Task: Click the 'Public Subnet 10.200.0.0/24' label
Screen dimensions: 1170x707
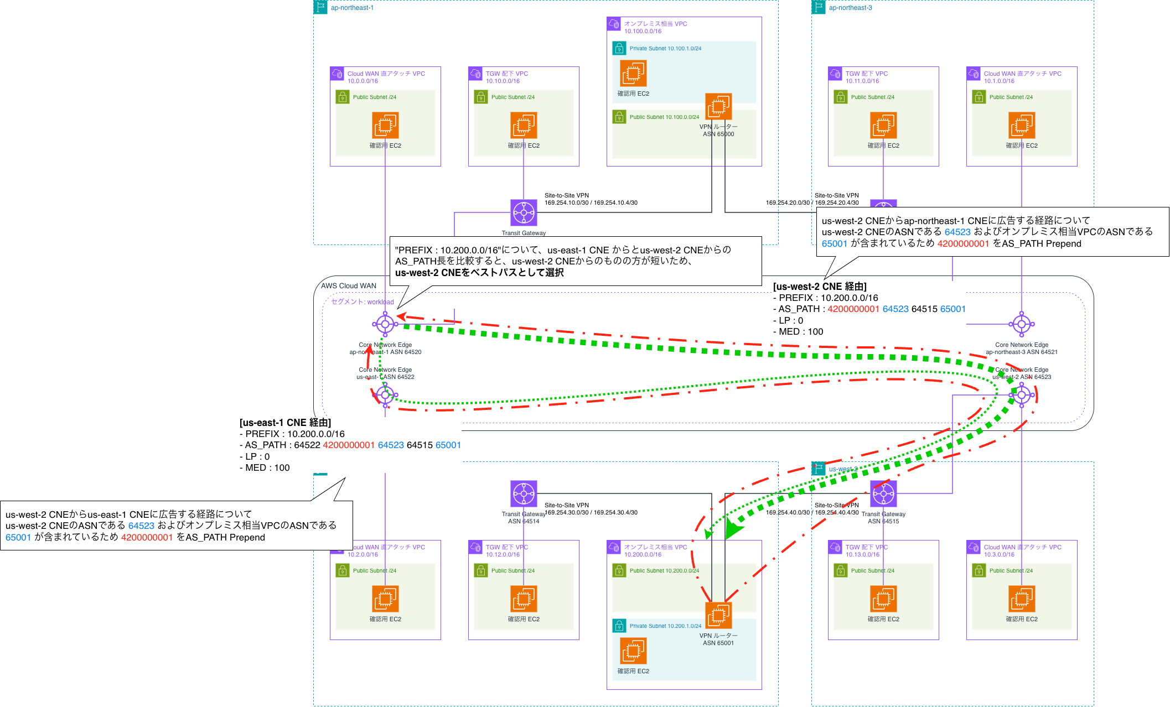Action: coord(665,571)
